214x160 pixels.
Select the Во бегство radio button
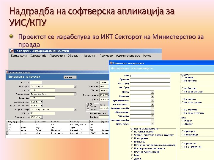(182, 88)
